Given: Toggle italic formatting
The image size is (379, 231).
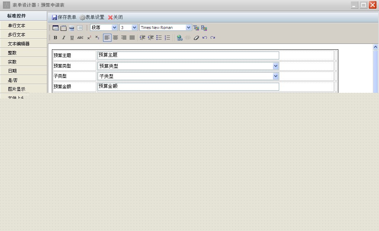Looking at the screenshot, I should 64,38.
